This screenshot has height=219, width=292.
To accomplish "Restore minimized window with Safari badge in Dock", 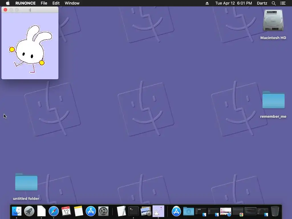I will click(226, 212).
